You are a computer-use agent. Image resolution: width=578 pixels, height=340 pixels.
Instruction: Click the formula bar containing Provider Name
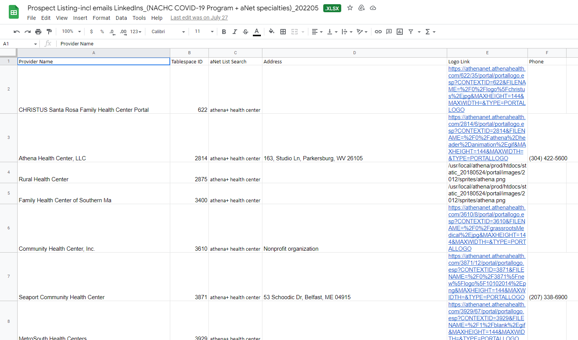pyautogui.click(x=317, y=44)
